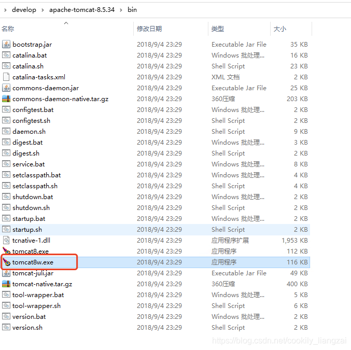Expand the chevron before bin breadcrumb
The width and height of the screenshot is (351, 350).
[x=121, y=10]
